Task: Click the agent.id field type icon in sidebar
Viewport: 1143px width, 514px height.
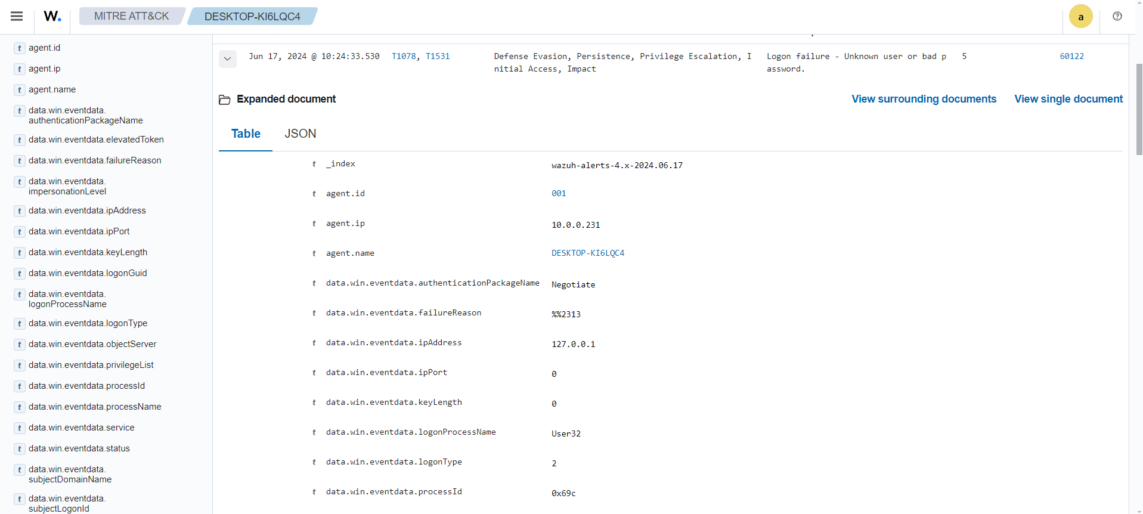Action: click(20, 48)
